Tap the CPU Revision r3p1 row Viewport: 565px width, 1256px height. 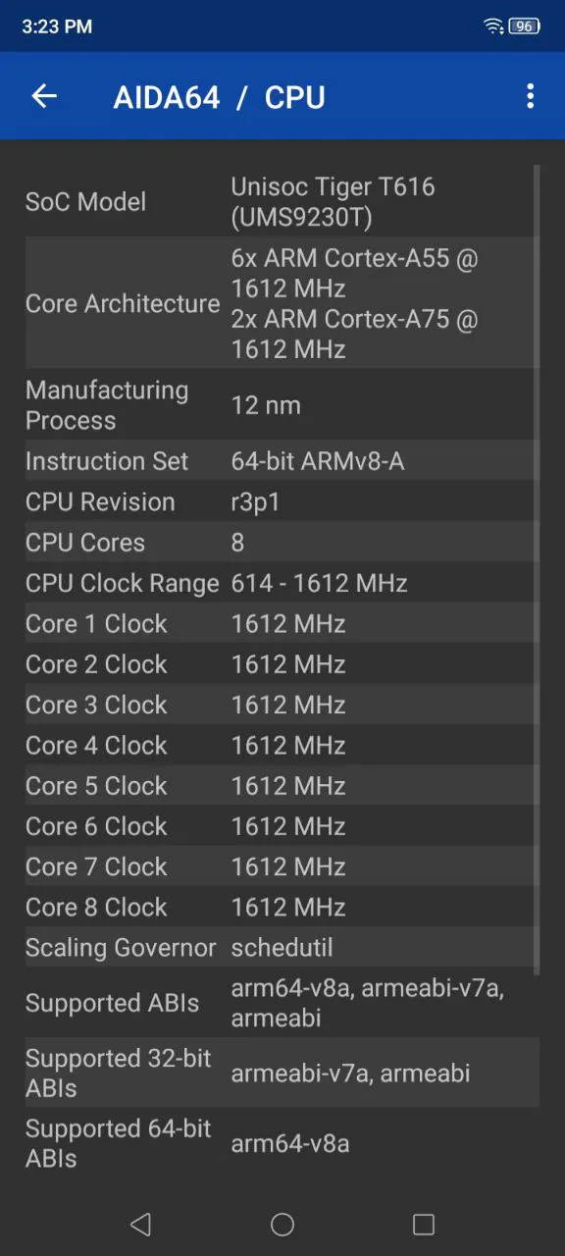click(282, 501)
